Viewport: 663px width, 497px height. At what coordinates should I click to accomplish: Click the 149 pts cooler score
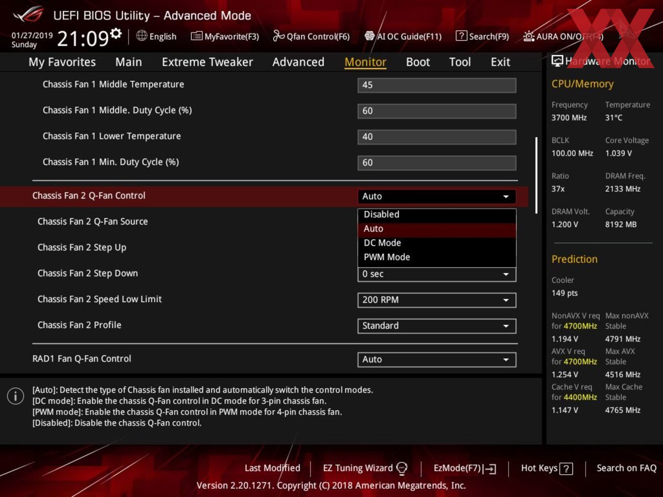[565, 293]
